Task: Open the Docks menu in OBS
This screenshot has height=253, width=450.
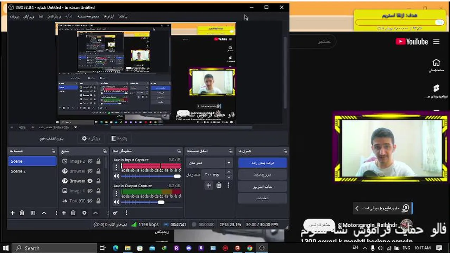Action: tap(55, 16)
